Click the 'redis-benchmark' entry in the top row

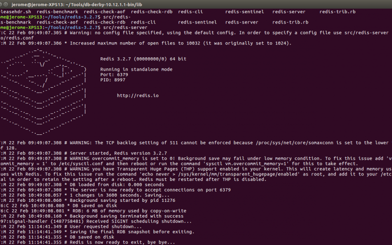pyautogui.click(x=57, y=12)
